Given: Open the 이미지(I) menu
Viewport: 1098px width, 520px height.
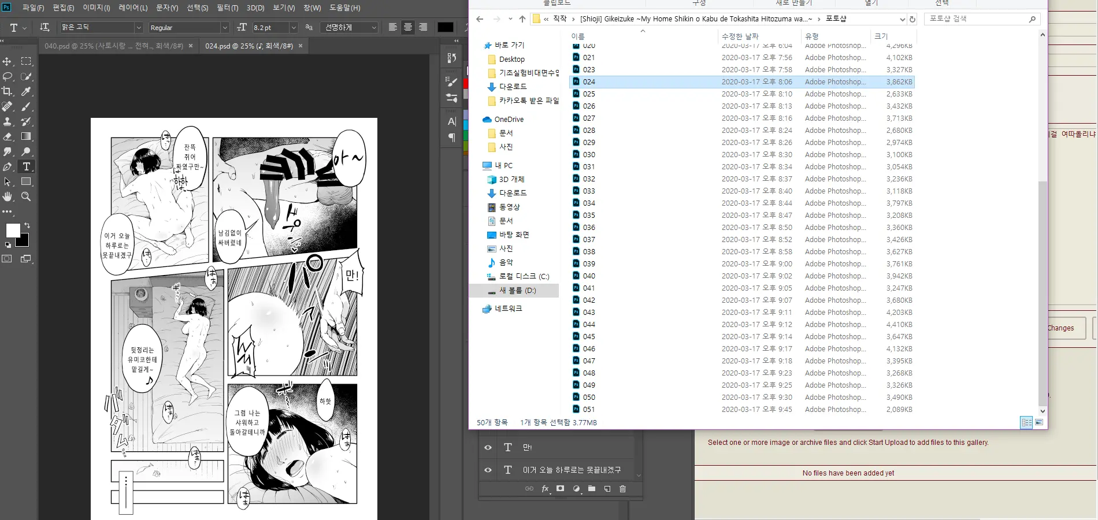Looking at the screenshot, I should 97,8.
